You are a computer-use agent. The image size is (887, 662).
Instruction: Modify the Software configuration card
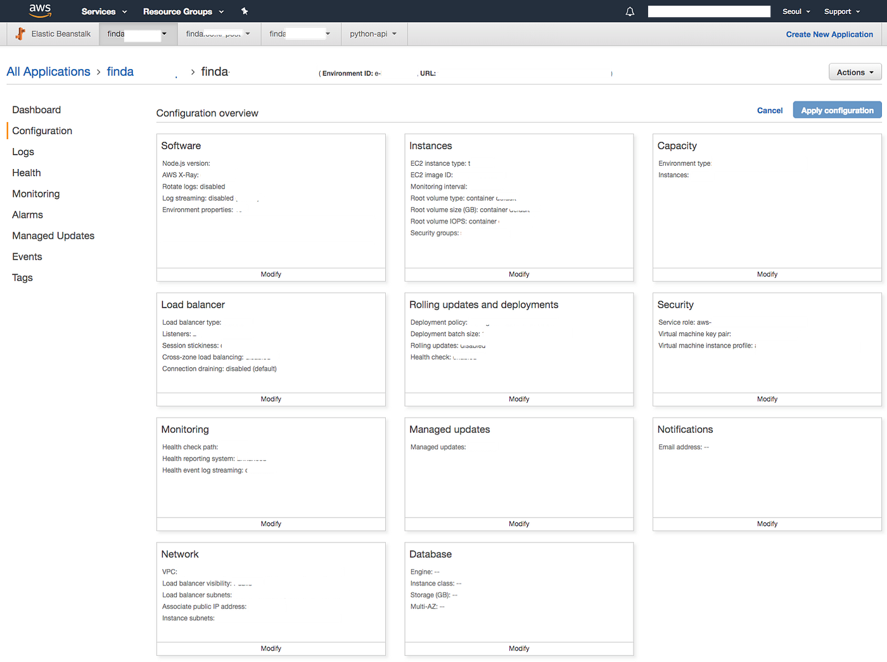pos(271,274)
